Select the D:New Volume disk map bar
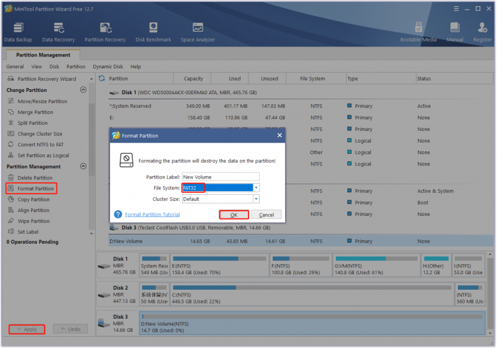This screenshot has height=348, width=497. point(312,323)
